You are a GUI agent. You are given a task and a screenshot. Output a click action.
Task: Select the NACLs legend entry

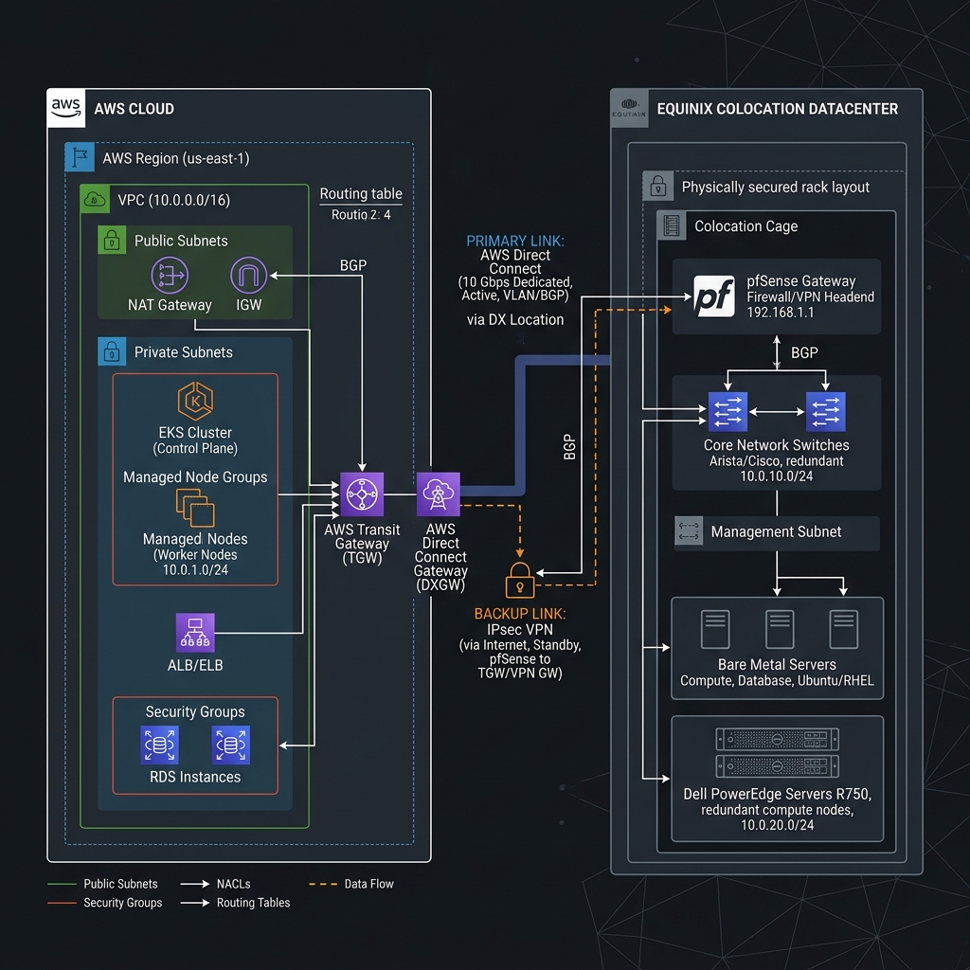tap(215, 884)
